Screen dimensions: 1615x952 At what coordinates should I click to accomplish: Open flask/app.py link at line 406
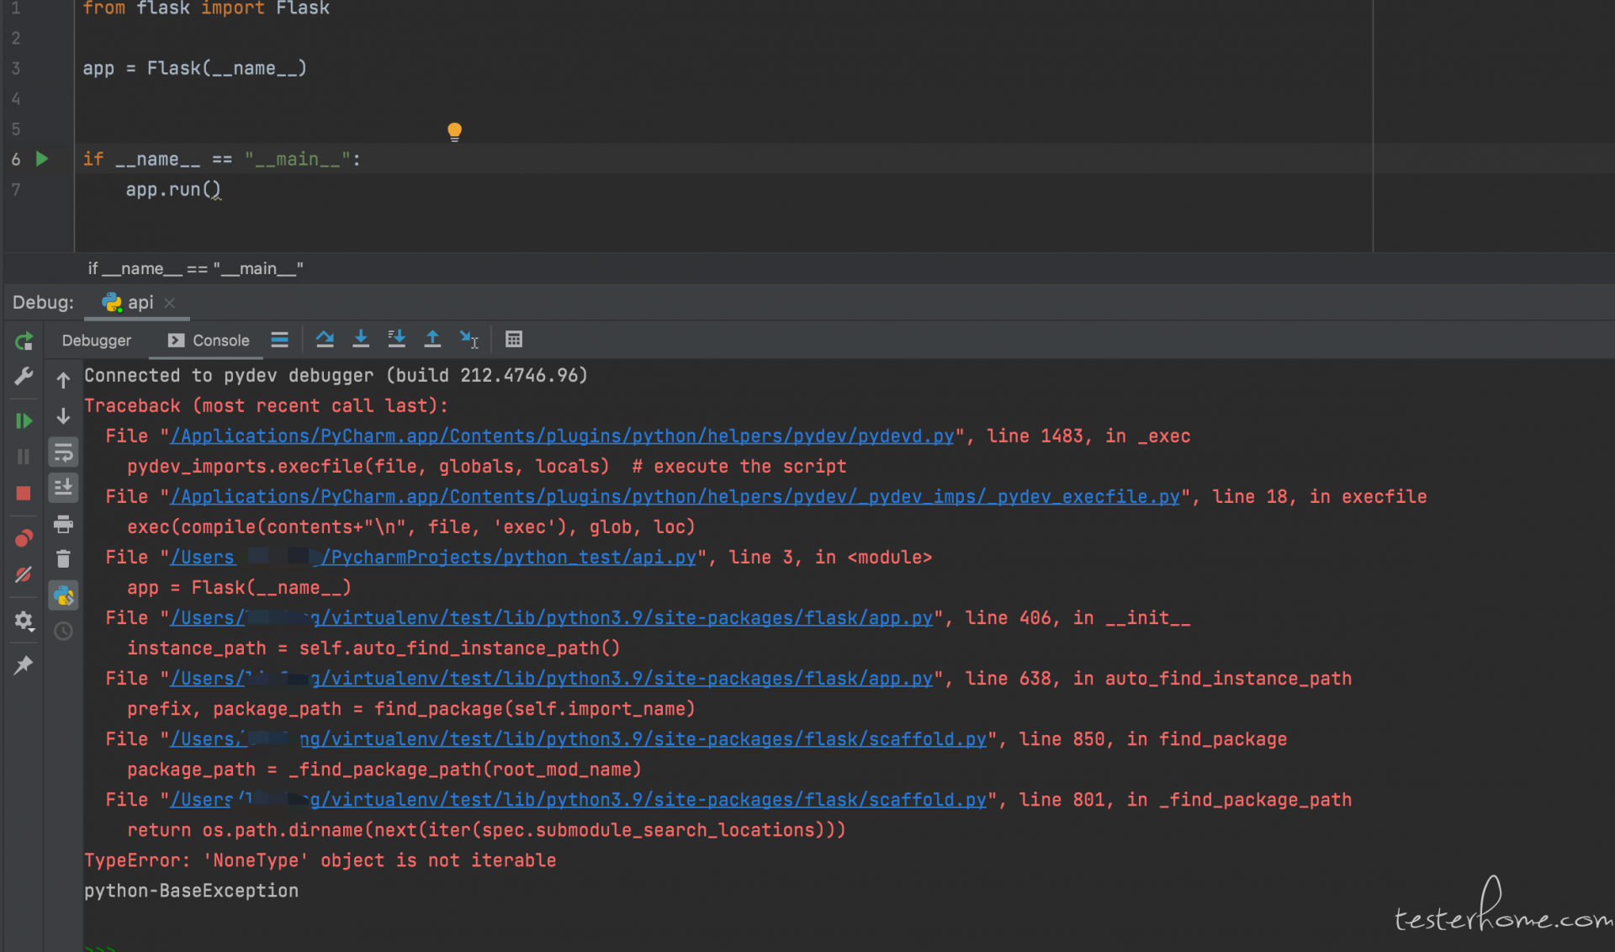click(x=552, y=617)
